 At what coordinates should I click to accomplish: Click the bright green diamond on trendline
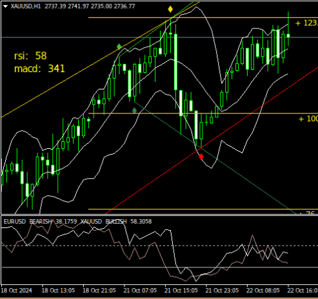click(x=119, y=46)
